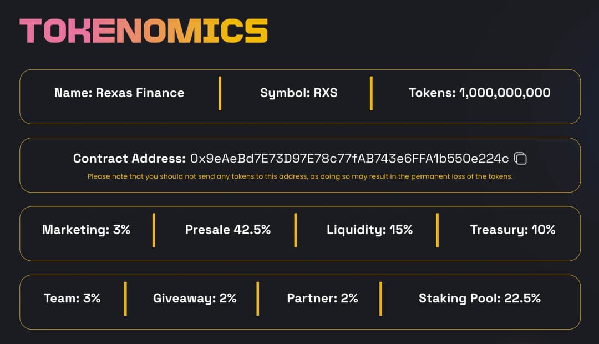The height and width of the screenshot is (344, 599).
Task: Click the Partner: 2% allocation
Action: pos(322,298)
